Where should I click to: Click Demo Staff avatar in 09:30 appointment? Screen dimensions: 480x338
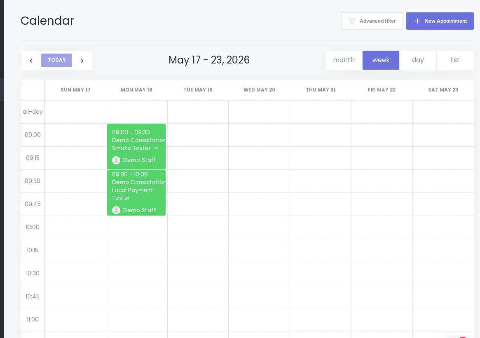click(116, 210)
